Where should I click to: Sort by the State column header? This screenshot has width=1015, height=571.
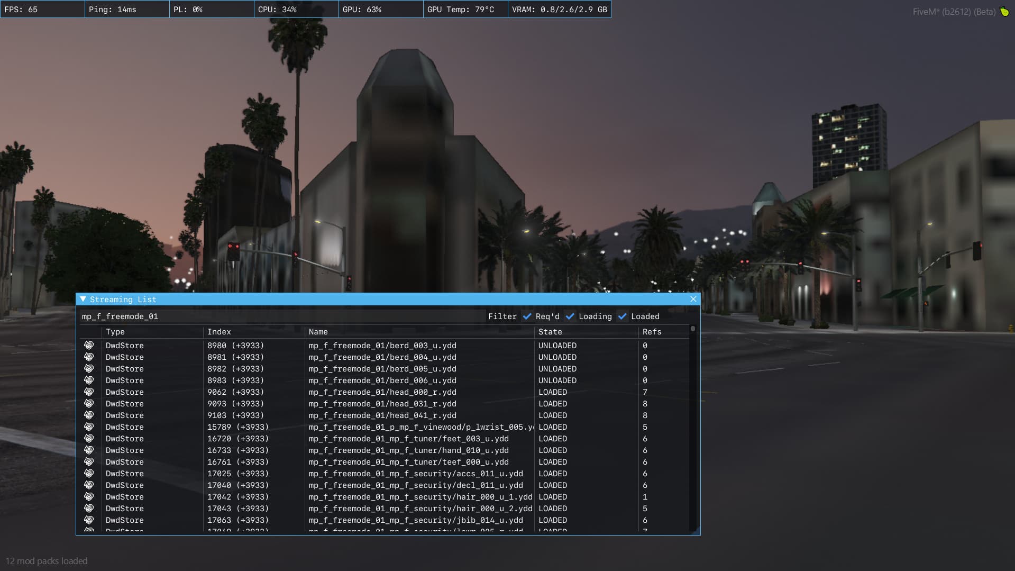pyautogui.click(x=550, y=332)
